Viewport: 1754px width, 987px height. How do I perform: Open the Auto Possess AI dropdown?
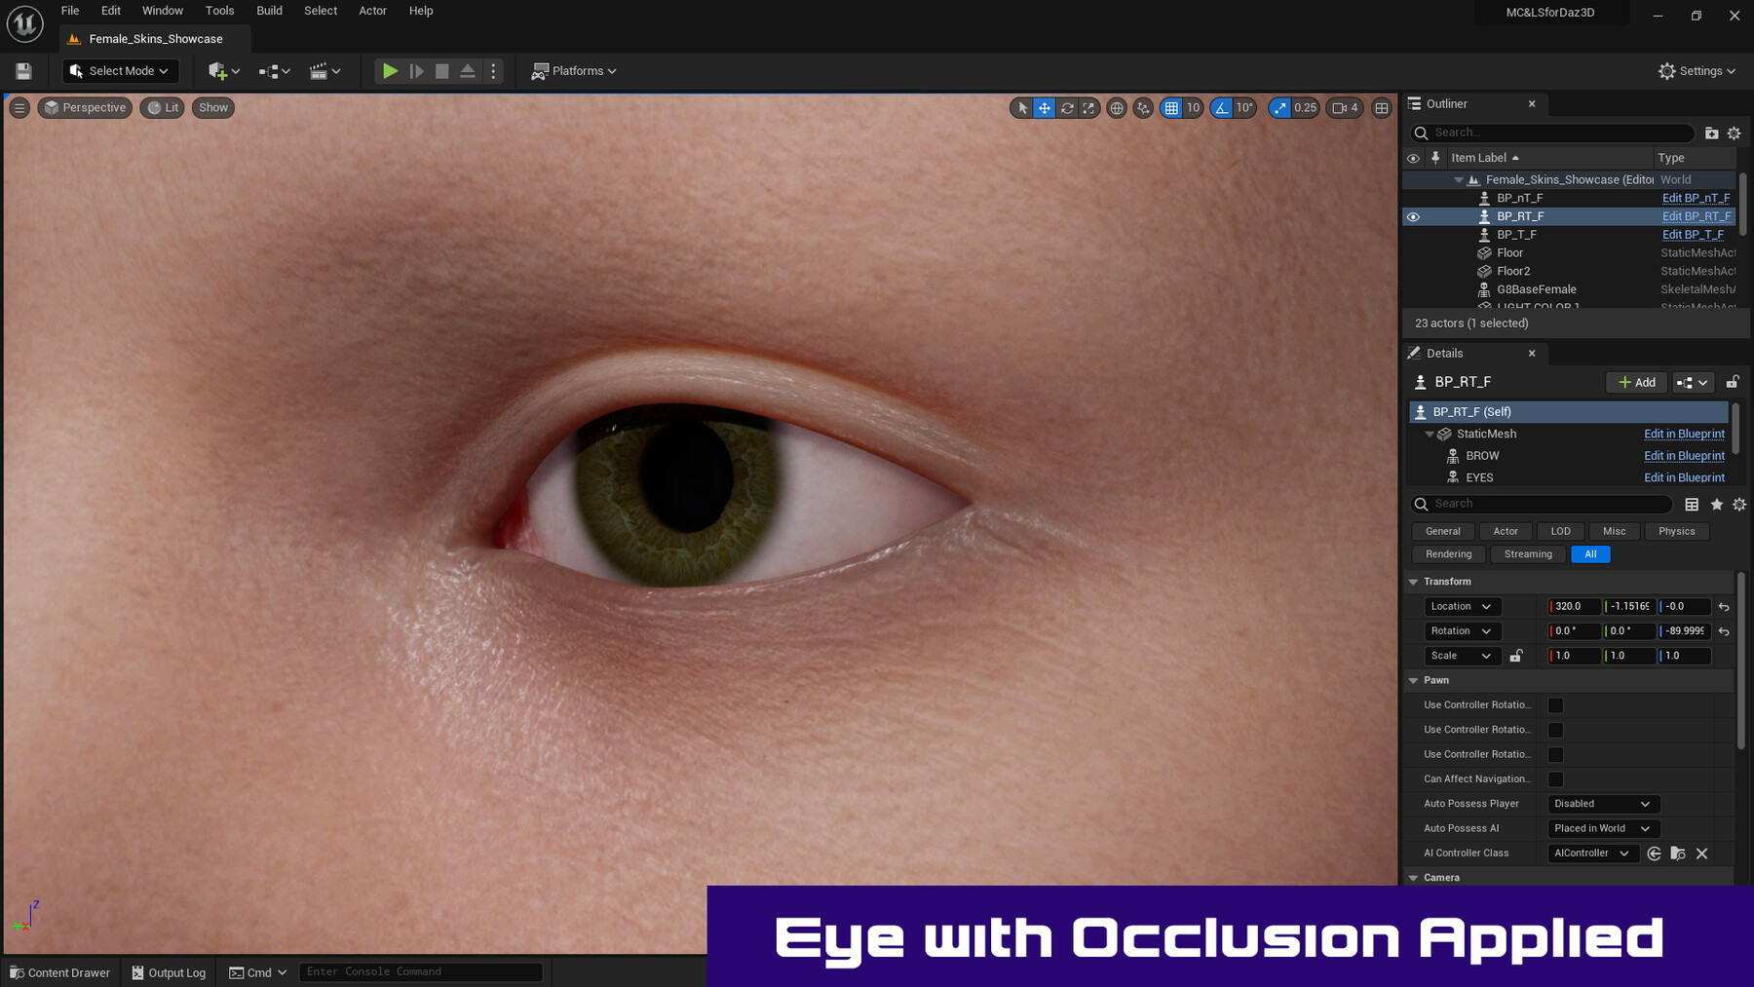1602,827
